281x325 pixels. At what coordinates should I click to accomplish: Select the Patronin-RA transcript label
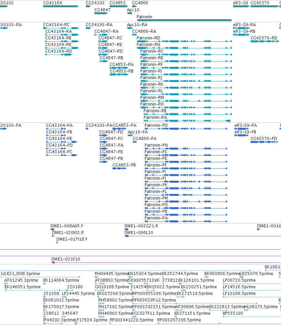click(x=155, y=117)
